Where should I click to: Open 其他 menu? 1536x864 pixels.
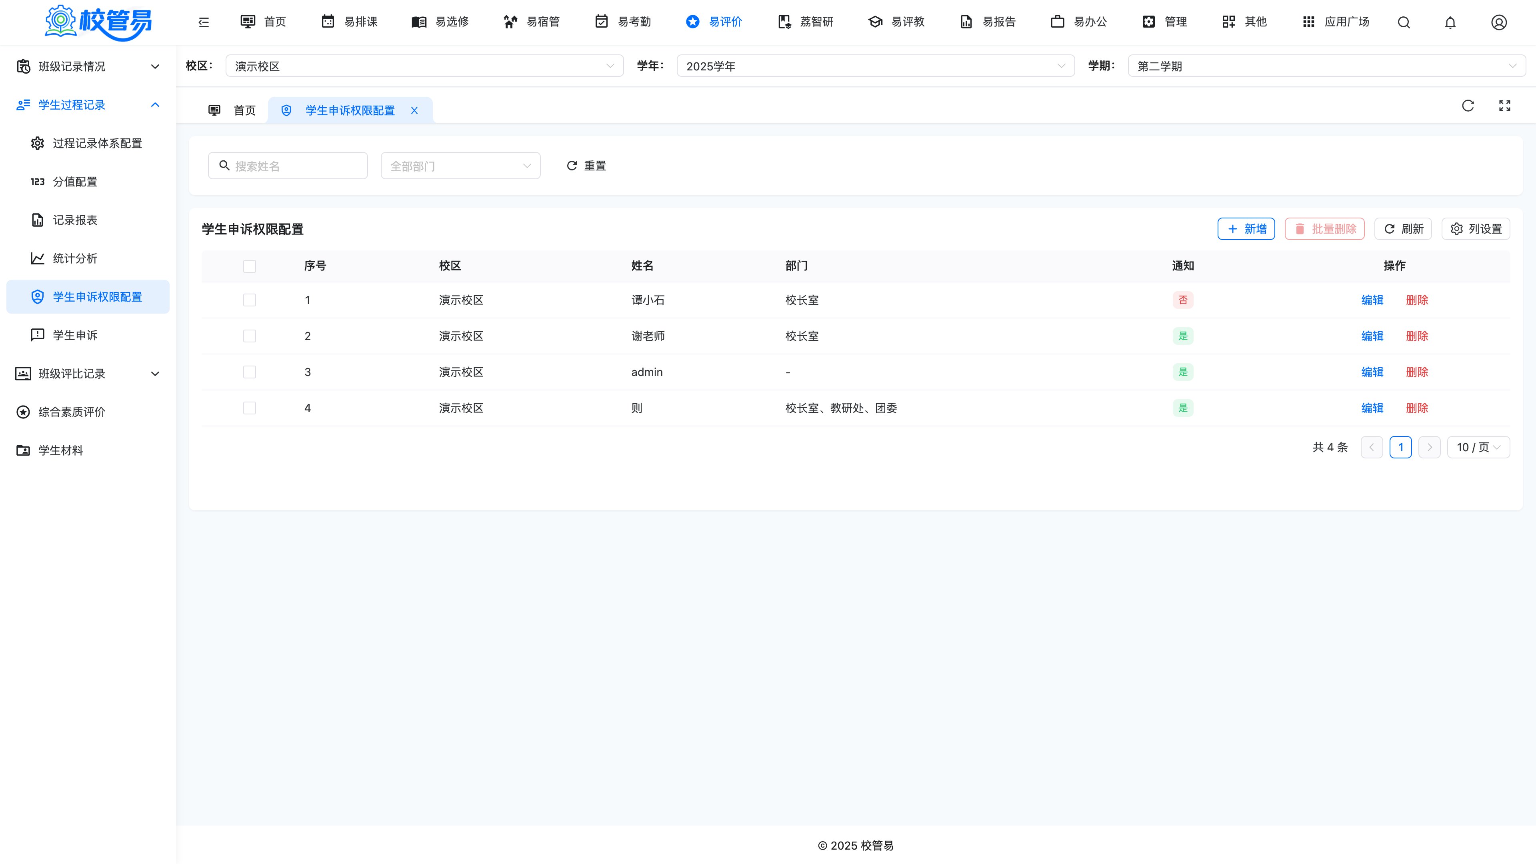(1244, 22)
